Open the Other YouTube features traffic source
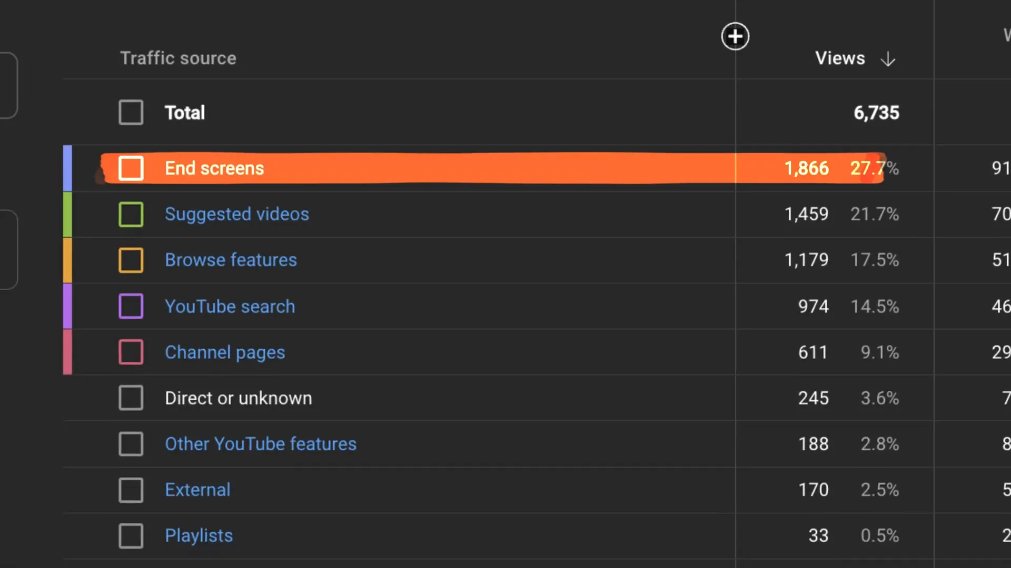Screen dimensions: 1011x568 pos(261,444)
